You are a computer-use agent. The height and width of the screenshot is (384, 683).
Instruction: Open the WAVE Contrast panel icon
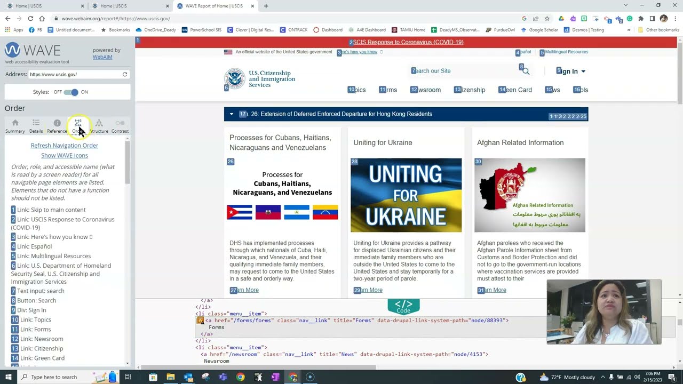pyautogui.click(x=120, y=126)
